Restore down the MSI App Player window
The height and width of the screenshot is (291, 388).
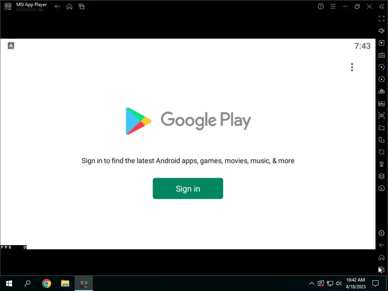click(x=357, y=6)
